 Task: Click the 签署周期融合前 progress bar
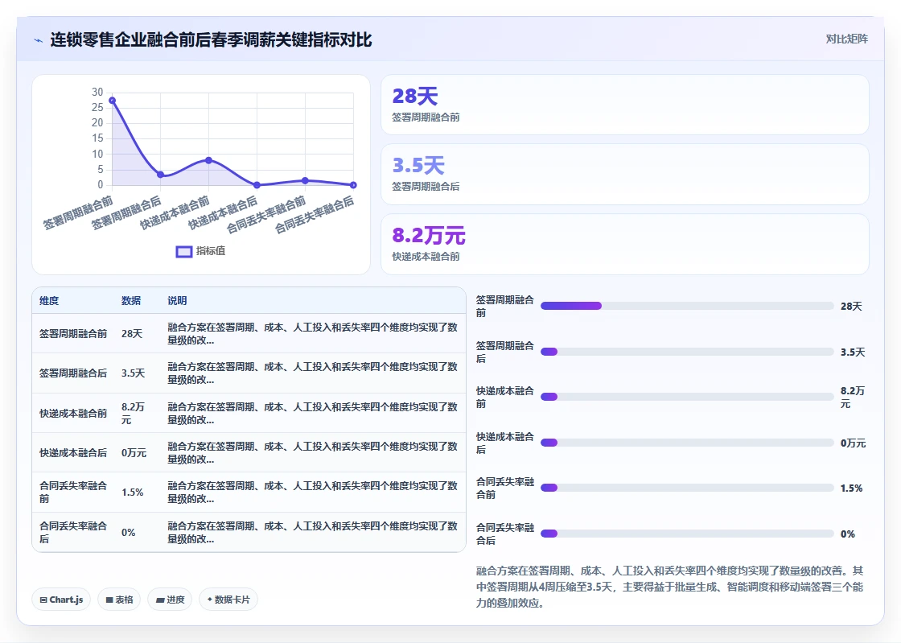point(687,306)
